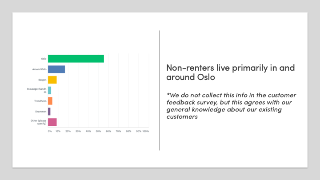Select the Drammen axis label
The height and width of the screenshot is (180, 320).
coord(41,112)
